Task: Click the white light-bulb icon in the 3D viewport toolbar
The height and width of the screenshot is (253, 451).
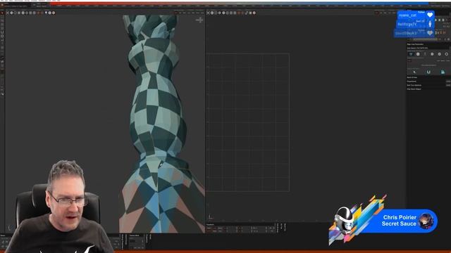Action: coord(46,13)
